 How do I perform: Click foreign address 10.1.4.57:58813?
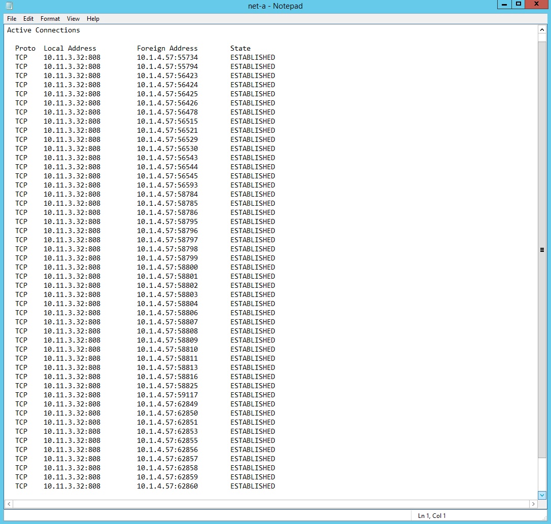coord(167,368)
